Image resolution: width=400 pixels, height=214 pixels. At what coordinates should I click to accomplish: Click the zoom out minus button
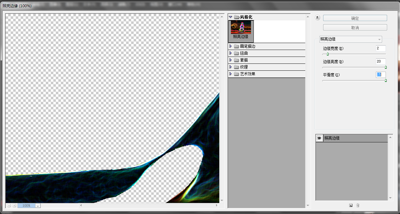[9, 206]
